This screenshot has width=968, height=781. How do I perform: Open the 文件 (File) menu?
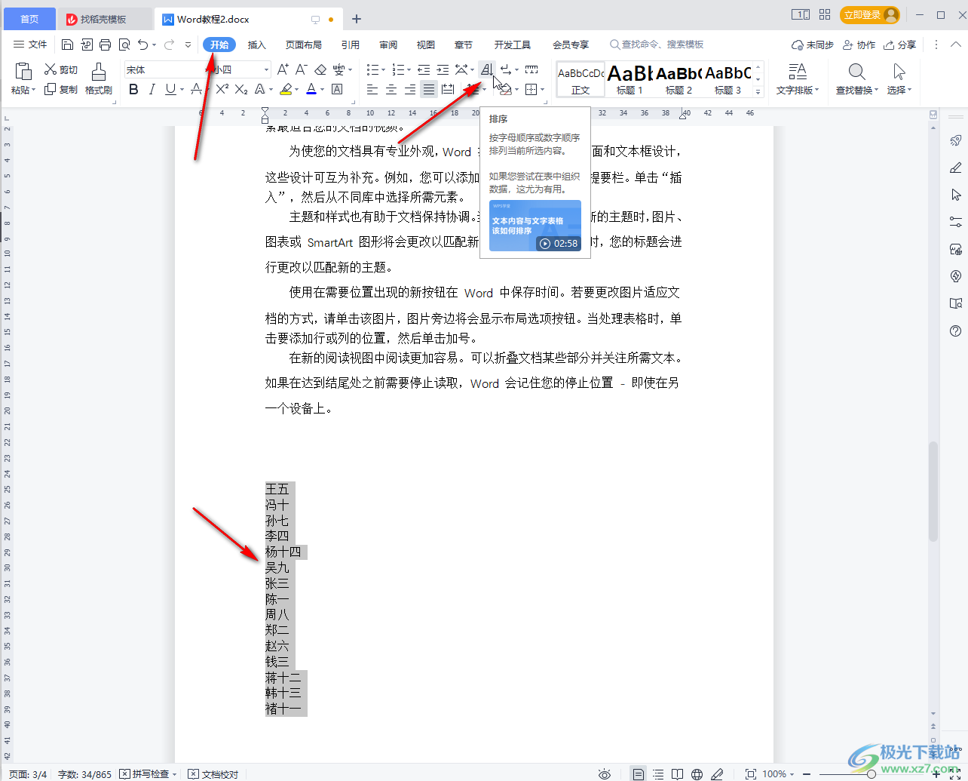(x=30, y=45)
